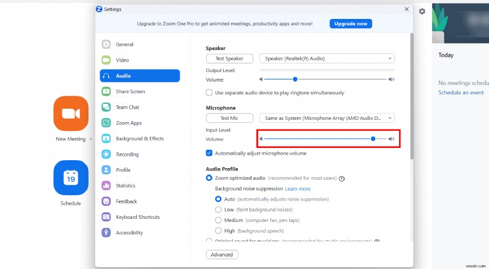
Task: Open Feedback settings tab
Action: pyautogui.click(x=140, y=201)
